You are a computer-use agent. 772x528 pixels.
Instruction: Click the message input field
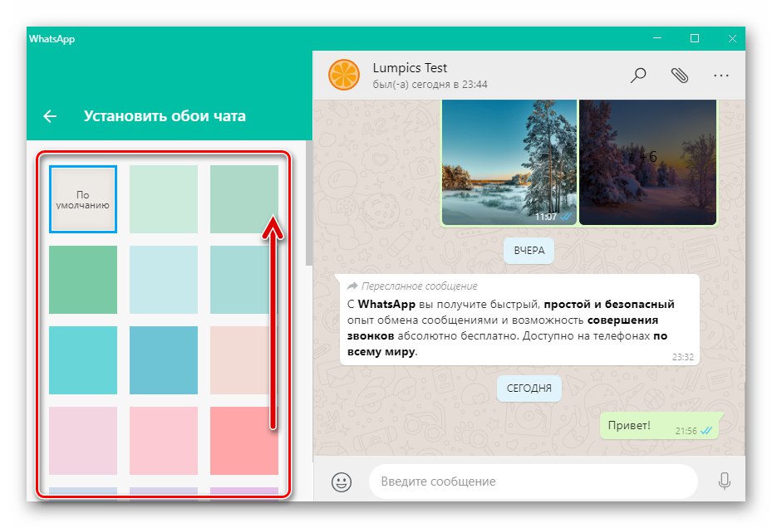click(534, 482)
